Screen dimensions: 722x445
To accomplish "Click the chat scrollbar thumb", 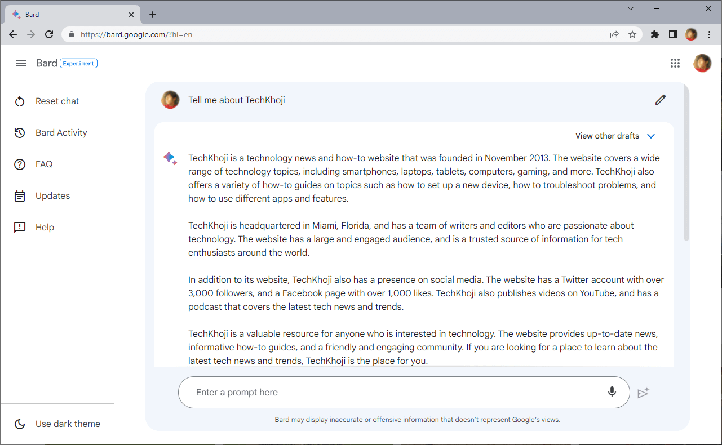I will pos(686,163).
